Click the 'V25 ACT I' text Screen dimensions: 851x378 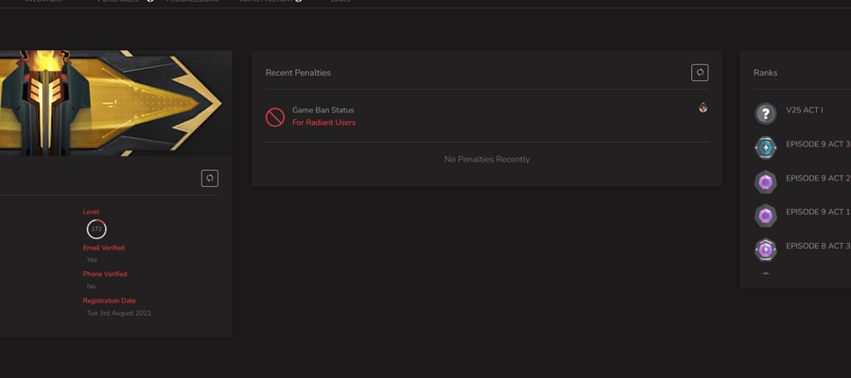pos(805,110)
